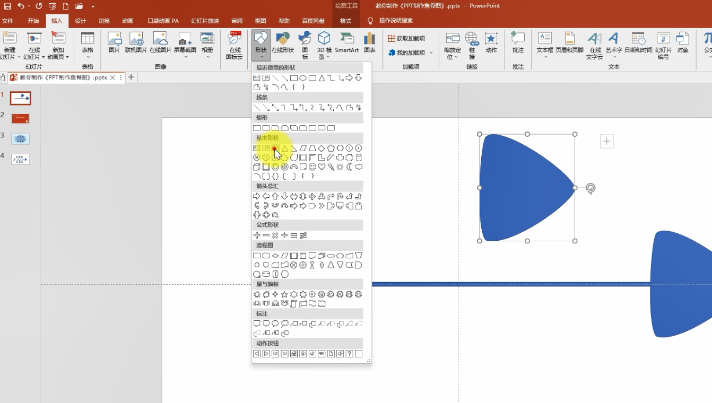Select slide 1 thumbnail
This screenshot has width=712, height=403.
[x=21, y=98]
